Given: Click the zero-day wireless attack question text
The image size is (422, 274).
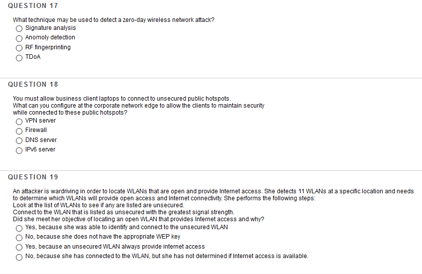Looking at the screenshot, I should click(113, 20).
